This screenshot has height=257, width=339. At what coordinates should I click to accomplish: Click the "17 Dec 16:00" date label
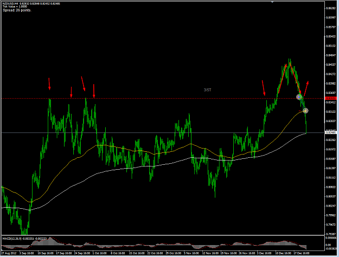(x=302, y=253)
